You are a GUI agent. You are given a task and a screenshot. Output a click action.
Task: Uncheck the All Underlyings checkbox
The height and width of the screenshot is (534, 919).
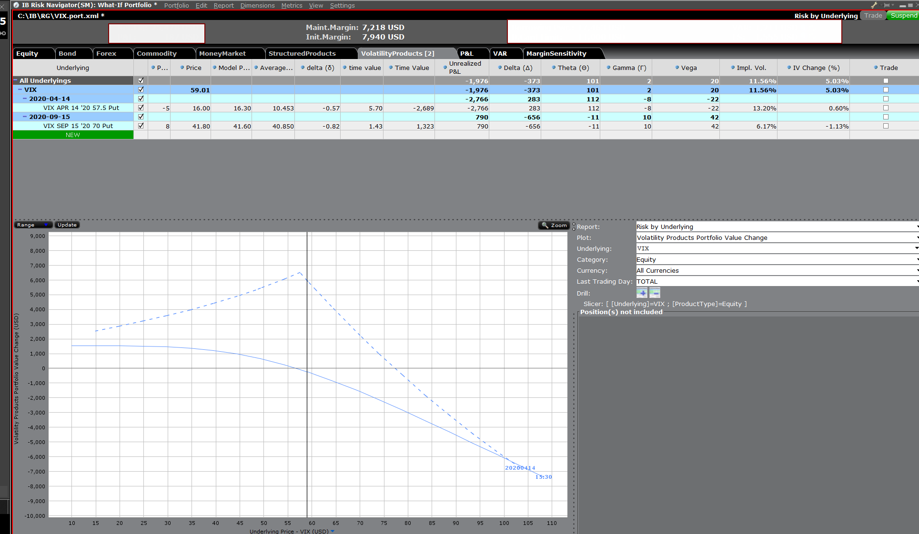tap(141, 80)
